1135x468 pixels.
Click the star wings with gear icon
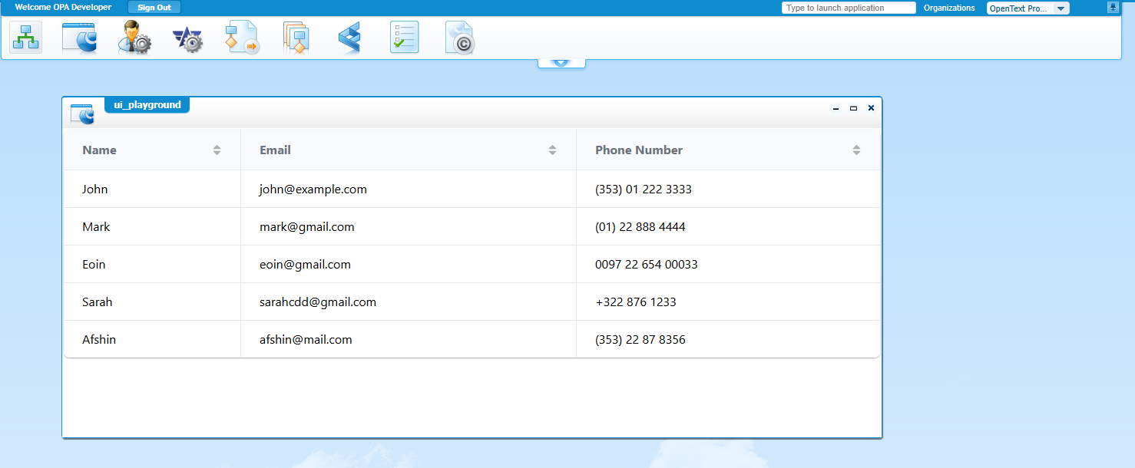(x=187, y=38)
